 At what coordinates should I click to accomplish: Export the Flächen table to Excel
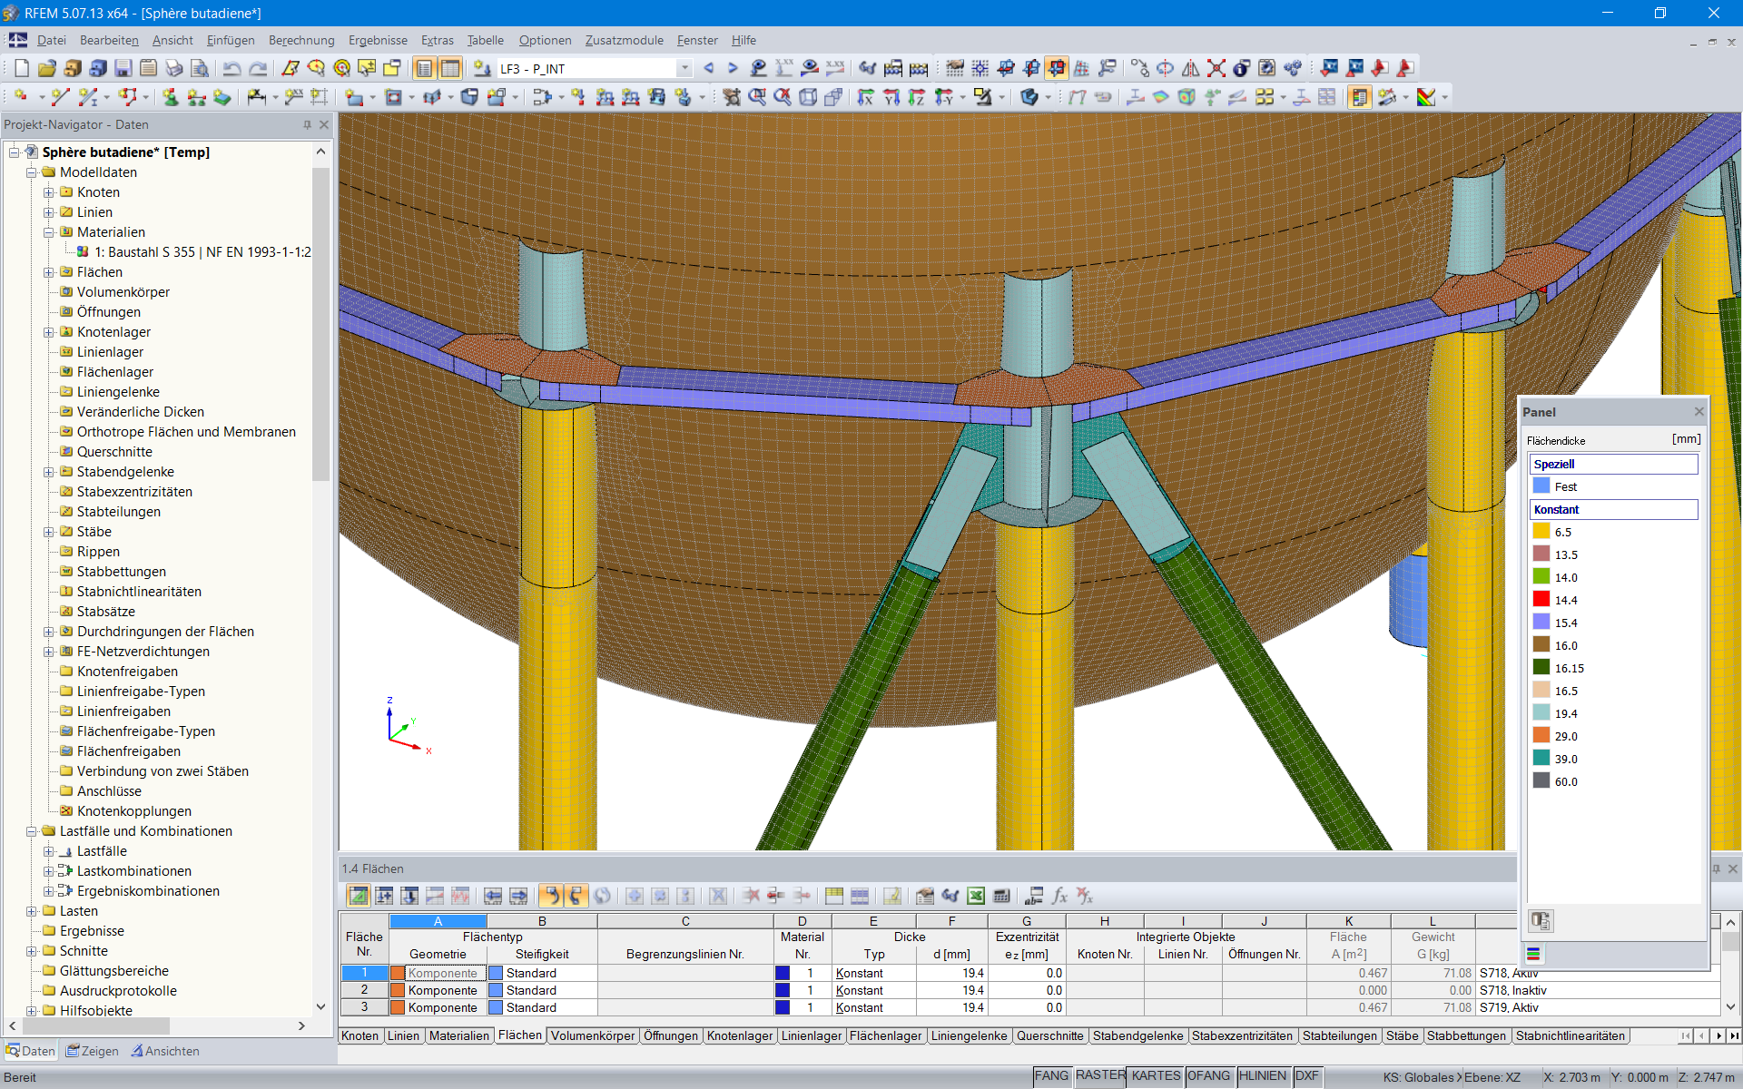[x=977, y=896]
